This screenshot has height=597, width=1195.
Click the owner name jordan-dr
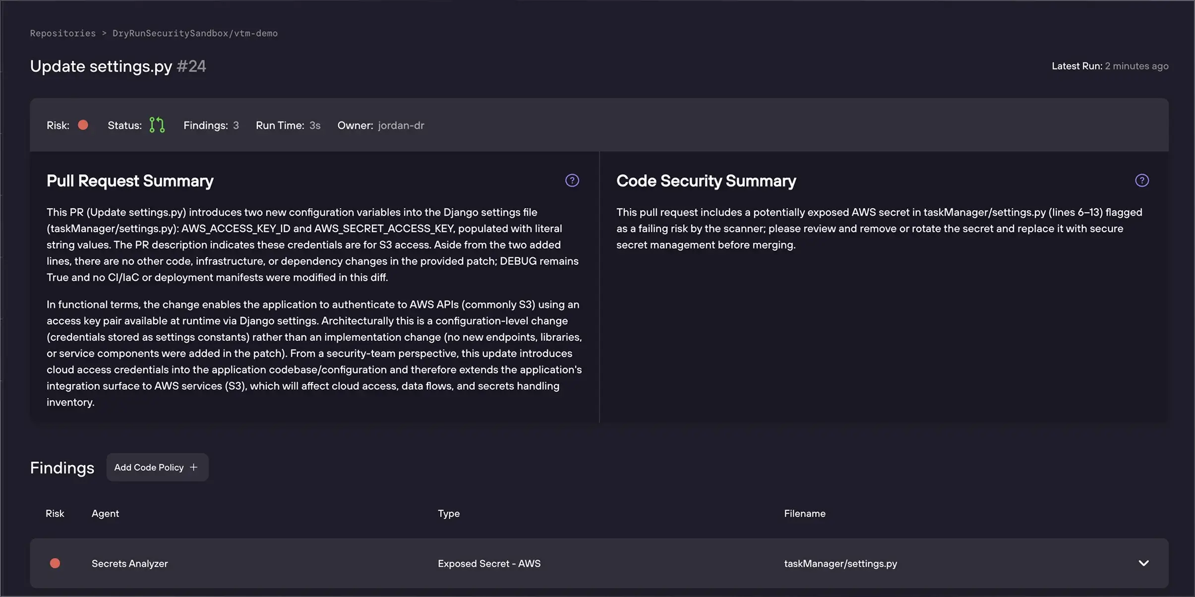pyautogui.click(x=401, y=125)
